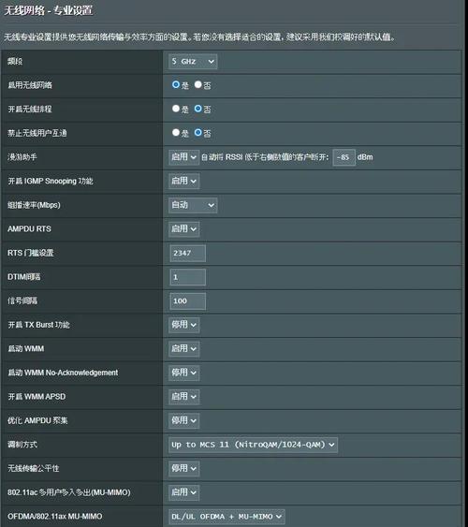
Task: Open the TX Burst dropdown
Action: click(x=183, y=325)
